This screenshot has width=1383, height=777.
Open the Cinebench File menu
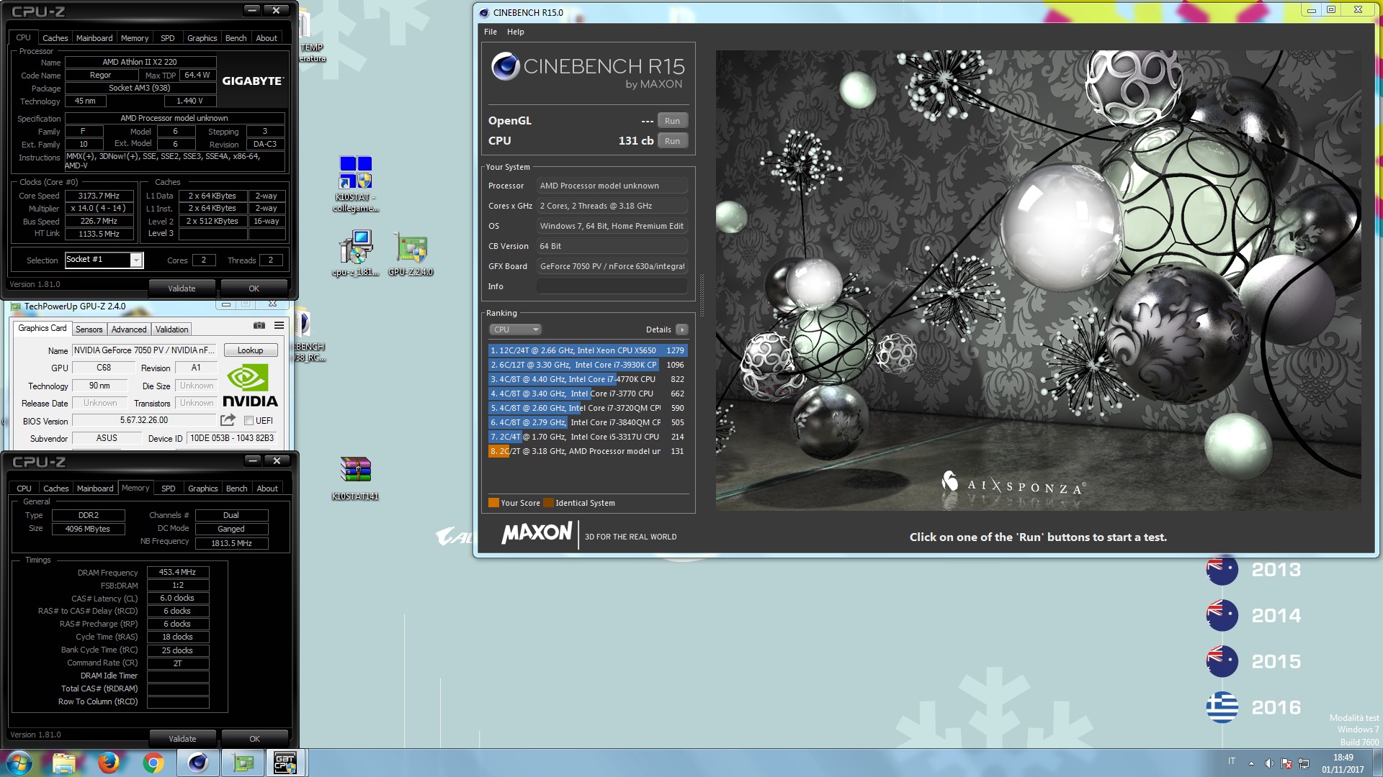pyautogui.click(x=491, y=32)
